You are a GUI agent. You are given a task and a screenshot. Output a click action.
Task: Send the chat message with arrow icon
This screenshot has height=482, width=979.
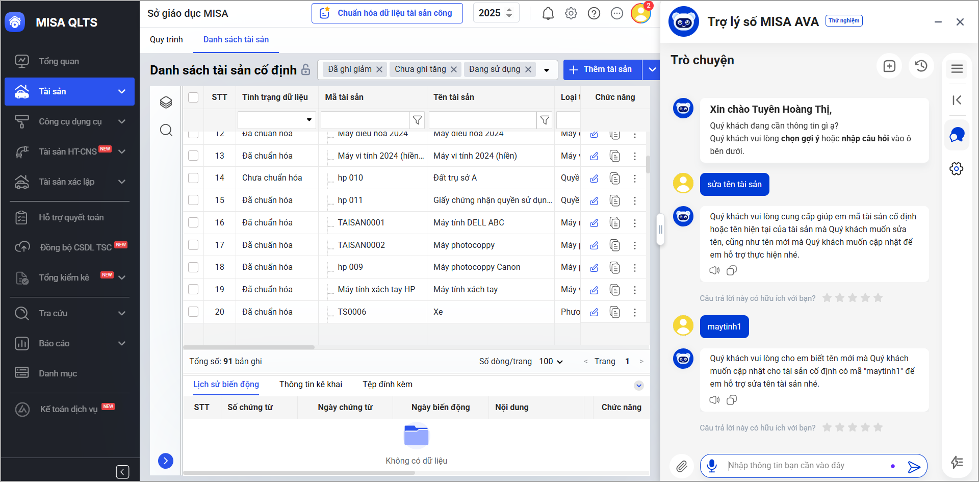pos(914,466)
